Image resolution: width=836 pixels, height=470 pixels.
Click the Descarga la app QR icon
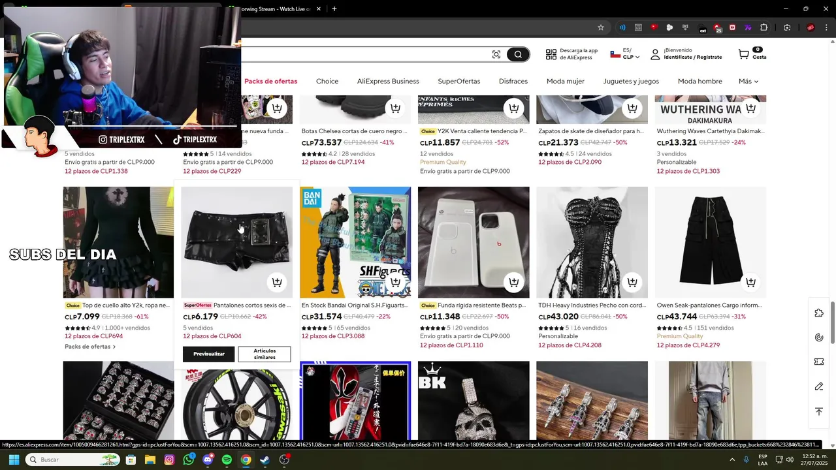(x=551, y=54)
